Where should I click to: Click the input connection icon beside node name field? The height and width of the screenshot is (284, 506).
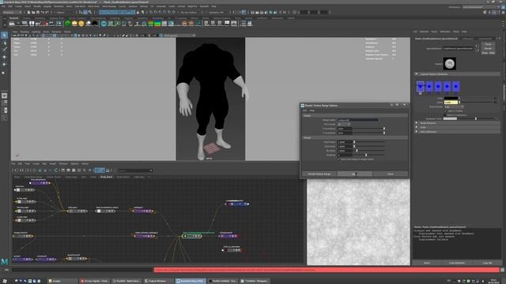pos(478,46)
